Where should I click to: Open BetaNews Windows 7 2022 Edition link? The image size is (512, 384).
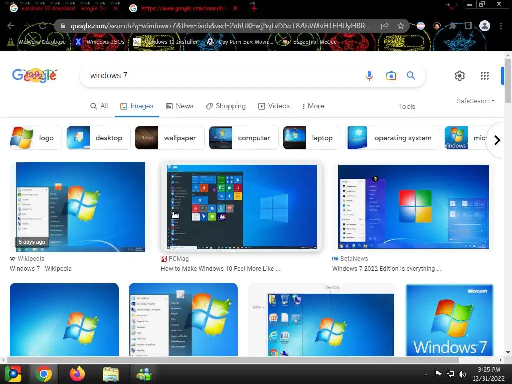tap(387, 269)
